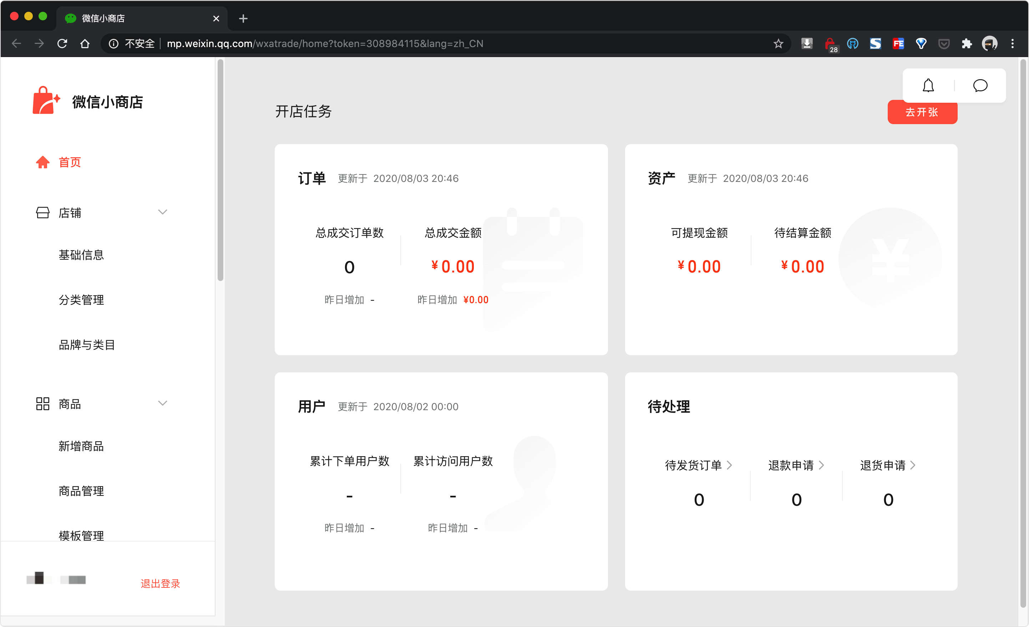Viewport: 1029px width, 627px height.
Task: Click the browser home icon
Action: (85, 44)
